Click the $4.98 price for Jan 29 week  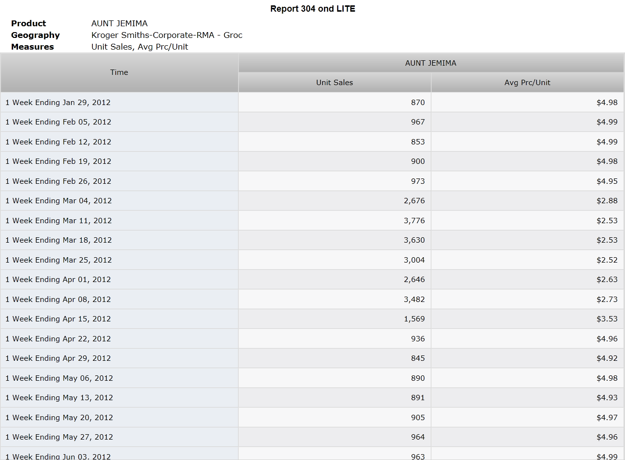click(607, 103)
